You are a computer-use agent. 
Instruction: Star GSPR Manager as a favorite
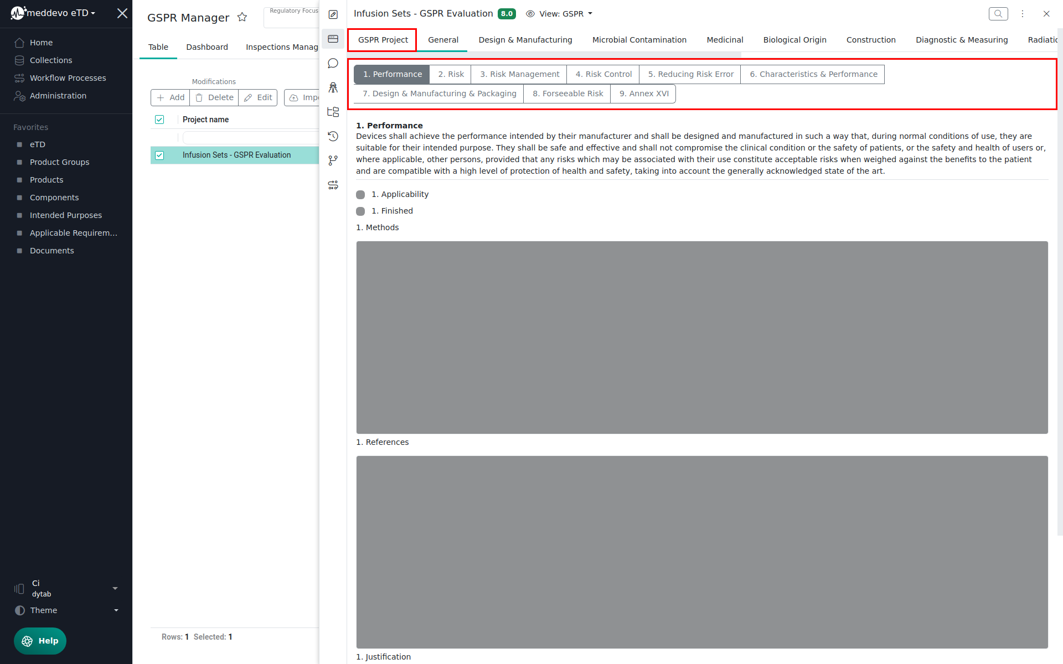(x=242, y=17)
